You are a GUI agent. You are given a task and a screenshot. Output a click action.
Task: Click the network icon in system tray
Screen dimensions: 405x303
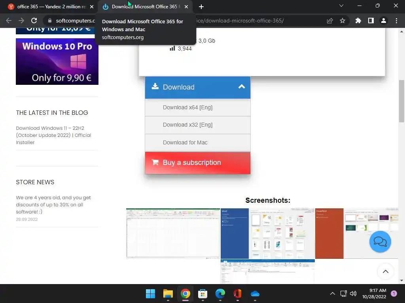(x=343, y=294)
